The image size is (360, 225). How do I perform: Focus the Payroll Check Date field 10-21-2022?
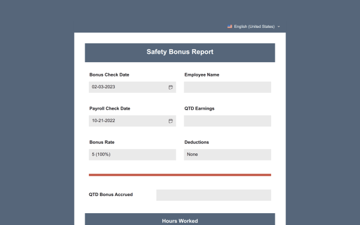(132, 121)
